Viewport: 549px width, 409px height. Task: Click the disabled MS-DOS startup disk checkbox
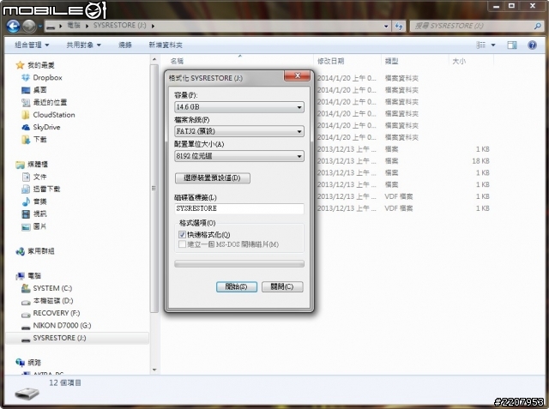[x=182, y=244]
